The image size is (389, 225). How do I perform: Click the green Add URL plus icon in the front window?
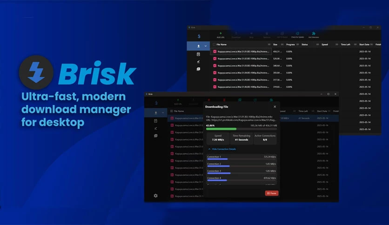(x=178, y=100)
